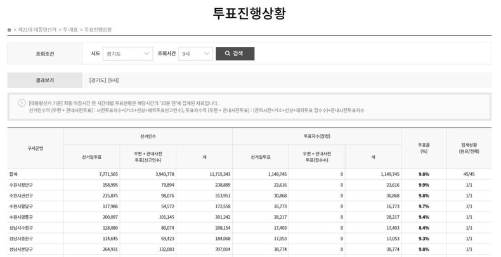Click the 9.7% turnout for 수원시팔달구
This screenshot has width=501, height=257.
pos(424,206)
